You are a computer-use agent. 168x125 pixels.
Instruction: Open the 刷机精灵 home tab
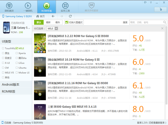(x=9, y=7)
